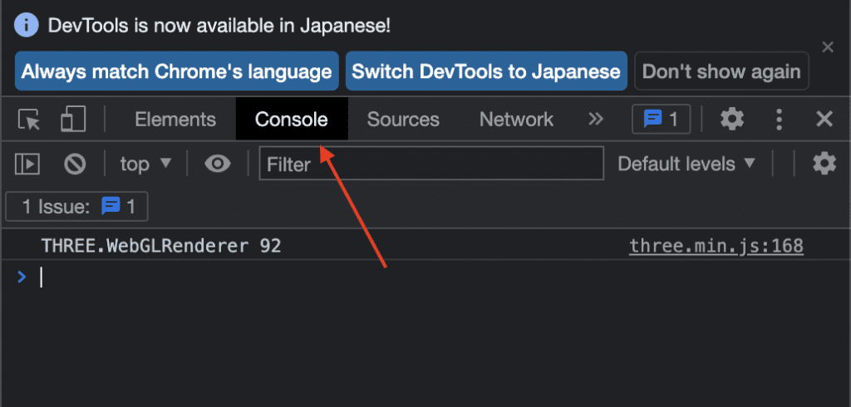Clear console with the ban icon

(x=75, y=164)
